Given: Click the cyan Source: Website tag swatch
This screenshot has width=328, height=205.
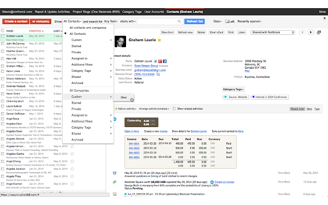Looking at the screenshot, I should tap(225, 97).
